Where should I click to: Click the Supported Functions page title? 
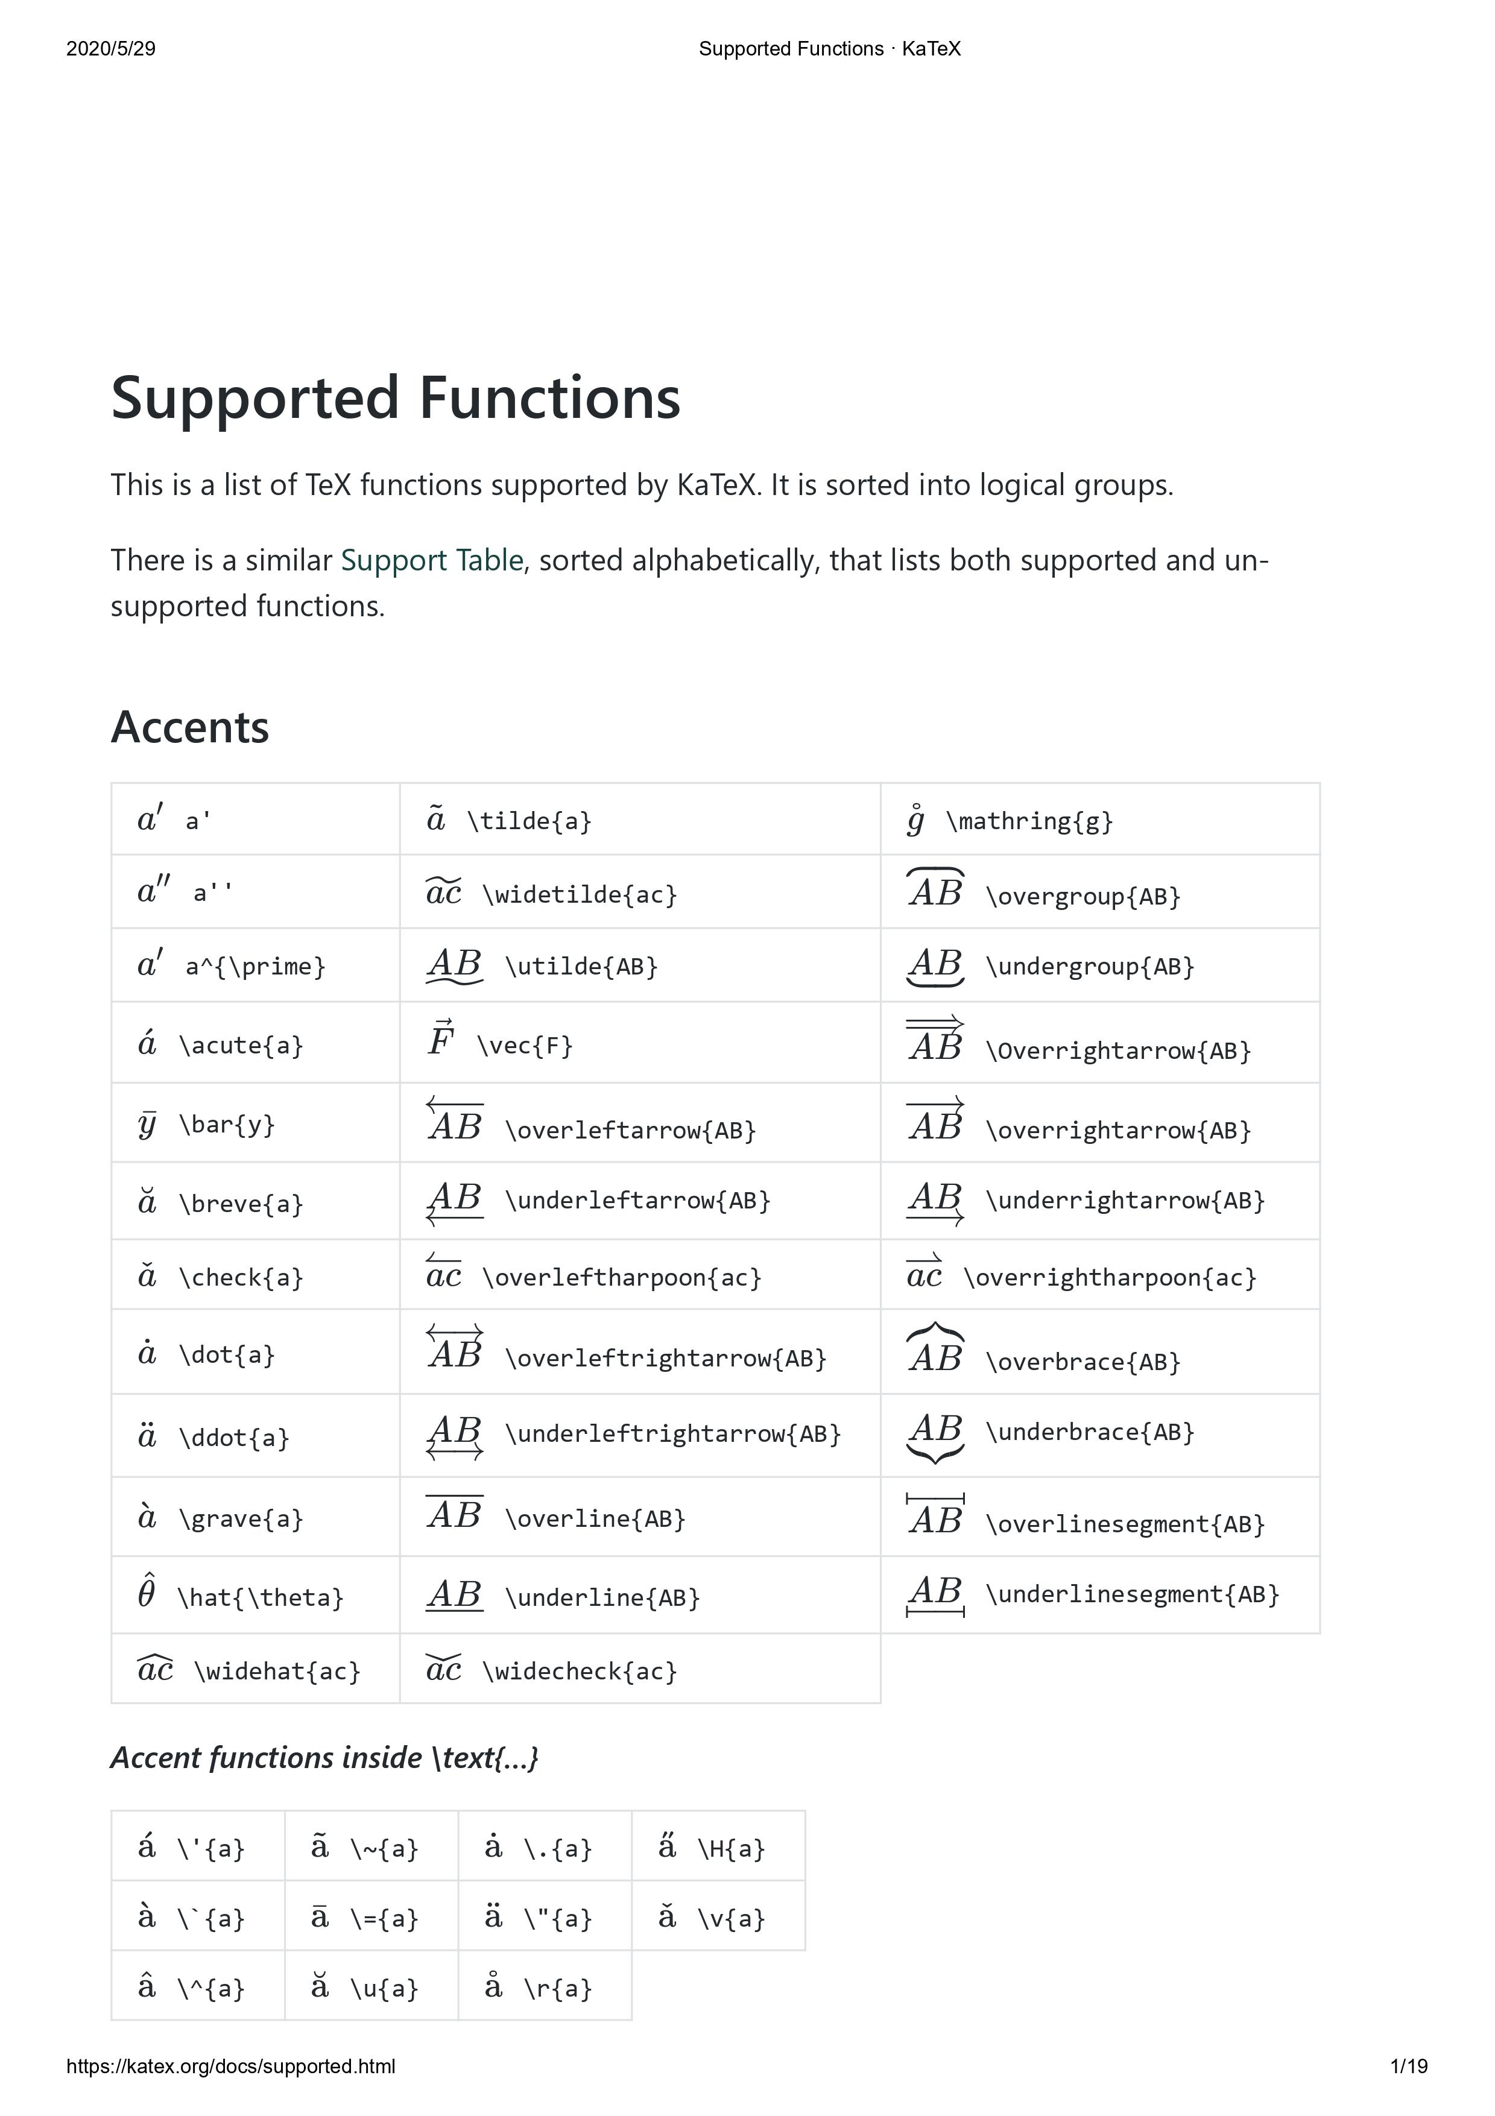[396, 397]
